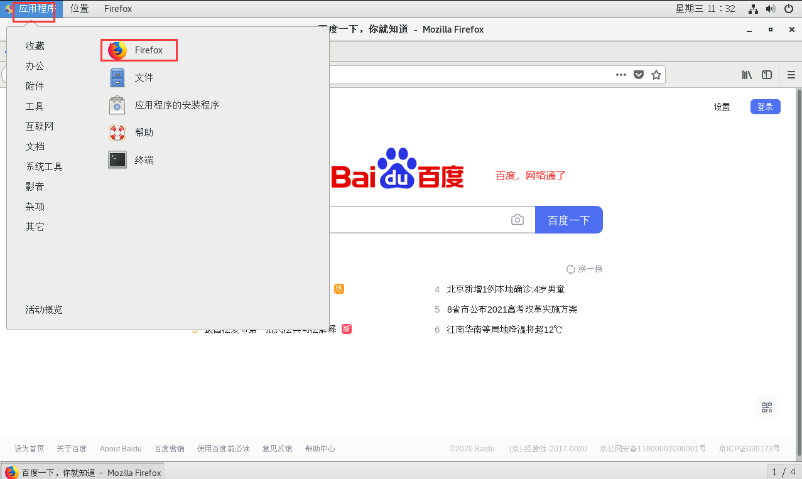Image resolution: width=802 pixels, height=479 pixels.
Task: Click the volume speaker tray icon
Action: 770,9
